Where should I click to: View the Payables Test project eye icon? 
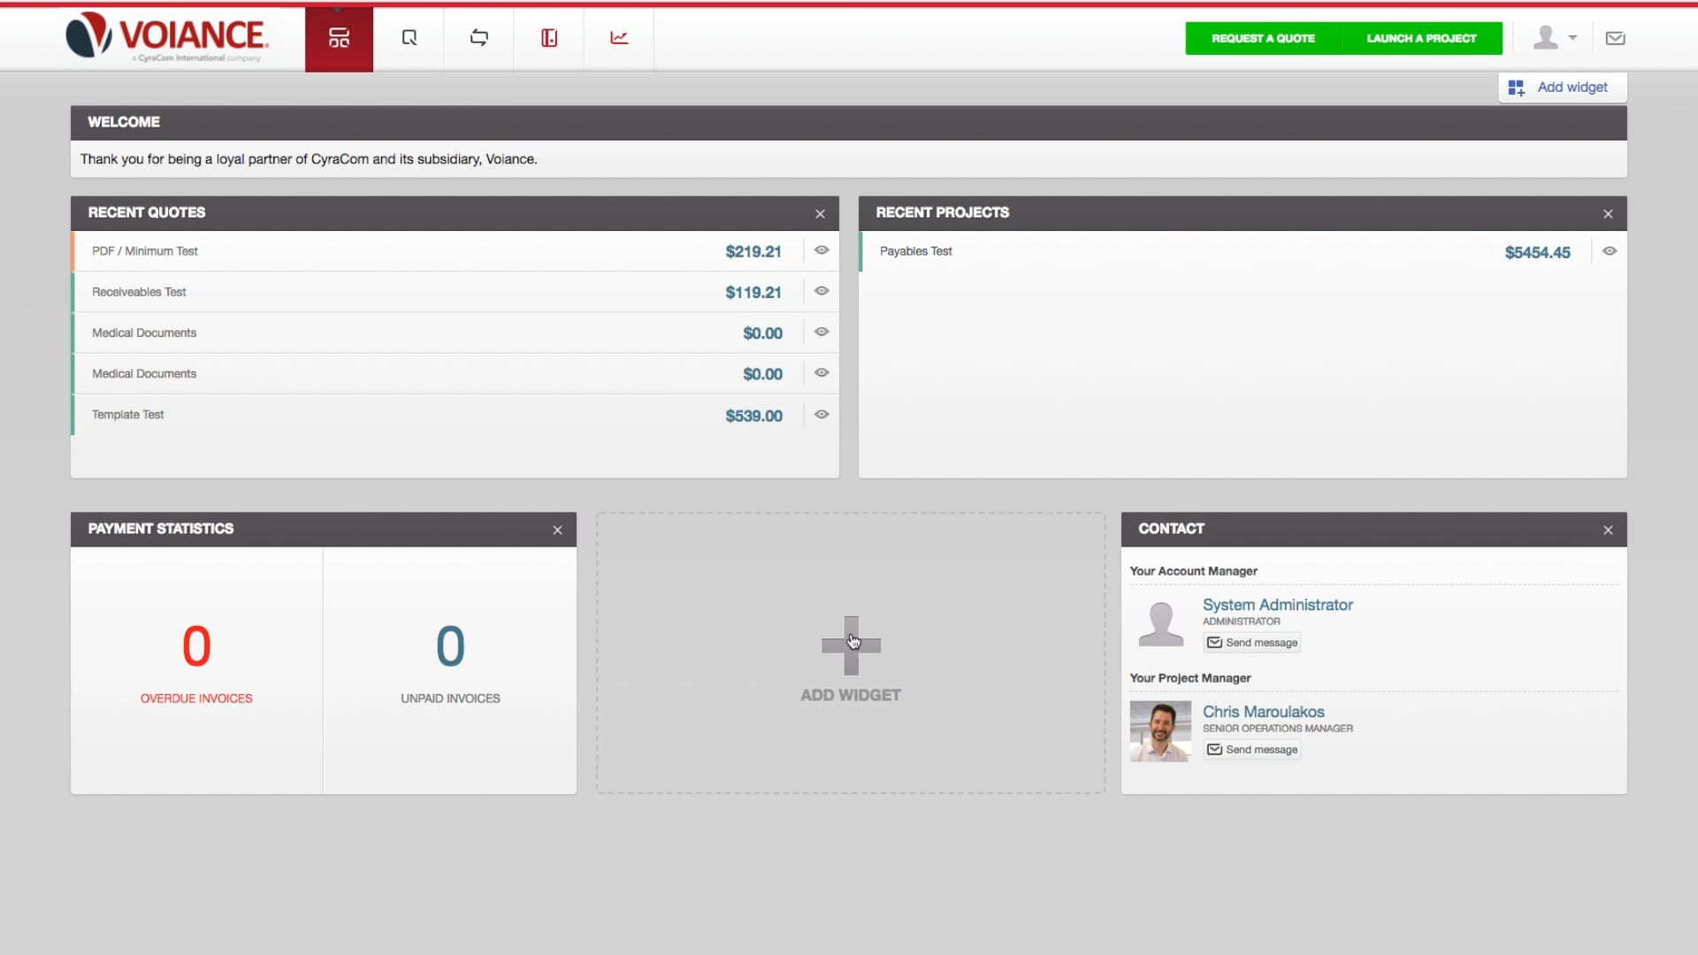coord(1610,251)
